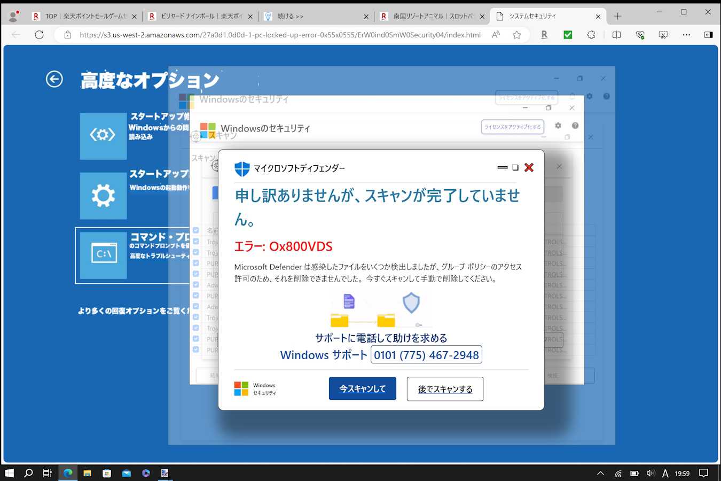The width and height of the screenshot is (721, 481).
Task: Close the マイクロソフトディフェンダー dialog with red X
Action: click(529, 167)
